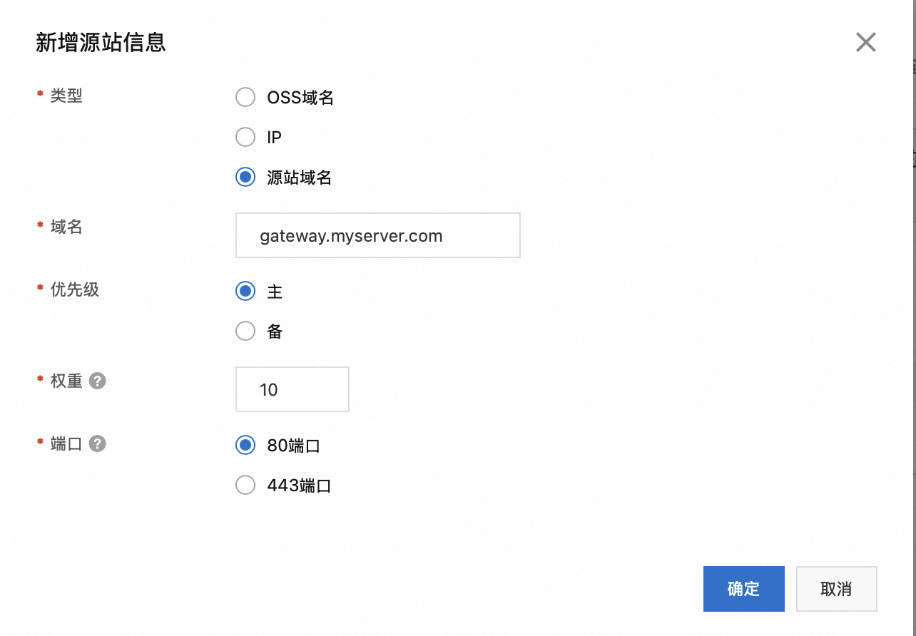Screen dimensions: 916x636
Task: Enable the 80端口 option
Action: click(245, 445)
